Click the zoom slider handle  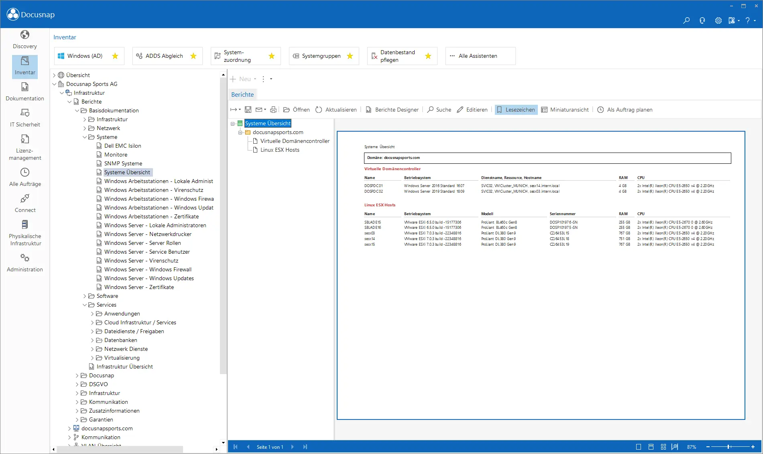click(729, 447)
